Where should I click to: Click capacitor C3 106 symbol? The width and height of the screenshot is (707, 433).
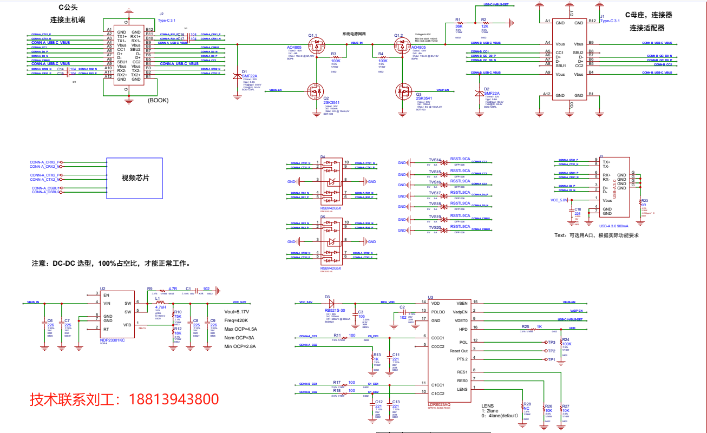[354, 313]
